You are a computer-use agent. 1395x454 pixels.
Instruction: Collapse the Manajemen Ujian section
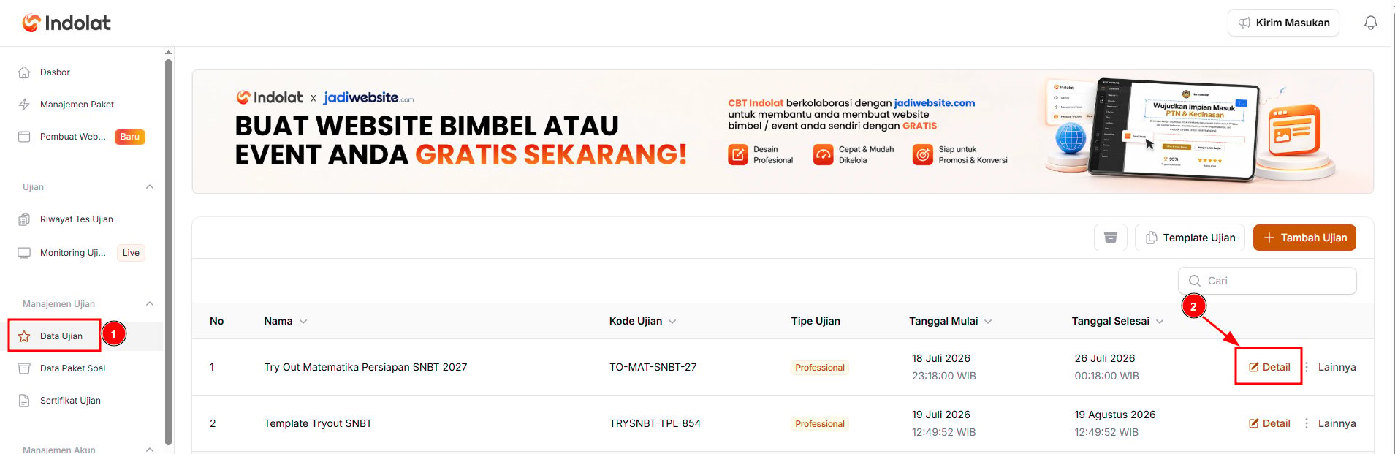click(x=150, y=304)
